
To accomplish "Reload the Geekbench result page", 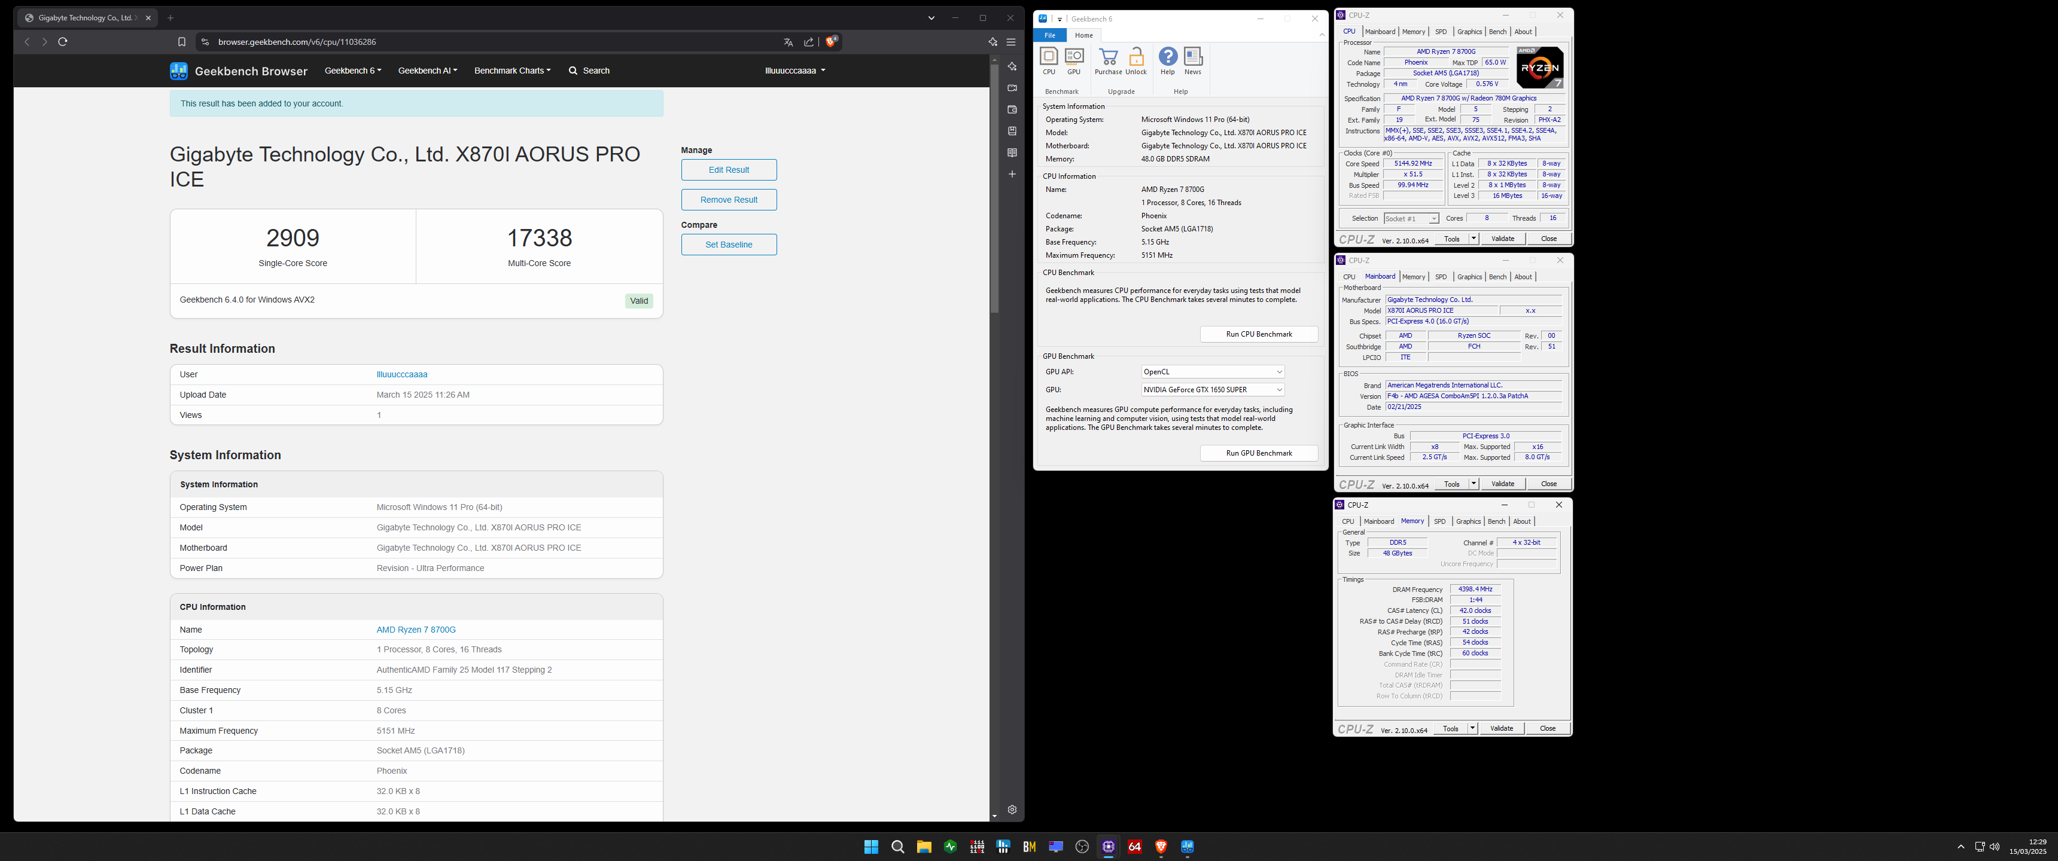I will point(62,42).
